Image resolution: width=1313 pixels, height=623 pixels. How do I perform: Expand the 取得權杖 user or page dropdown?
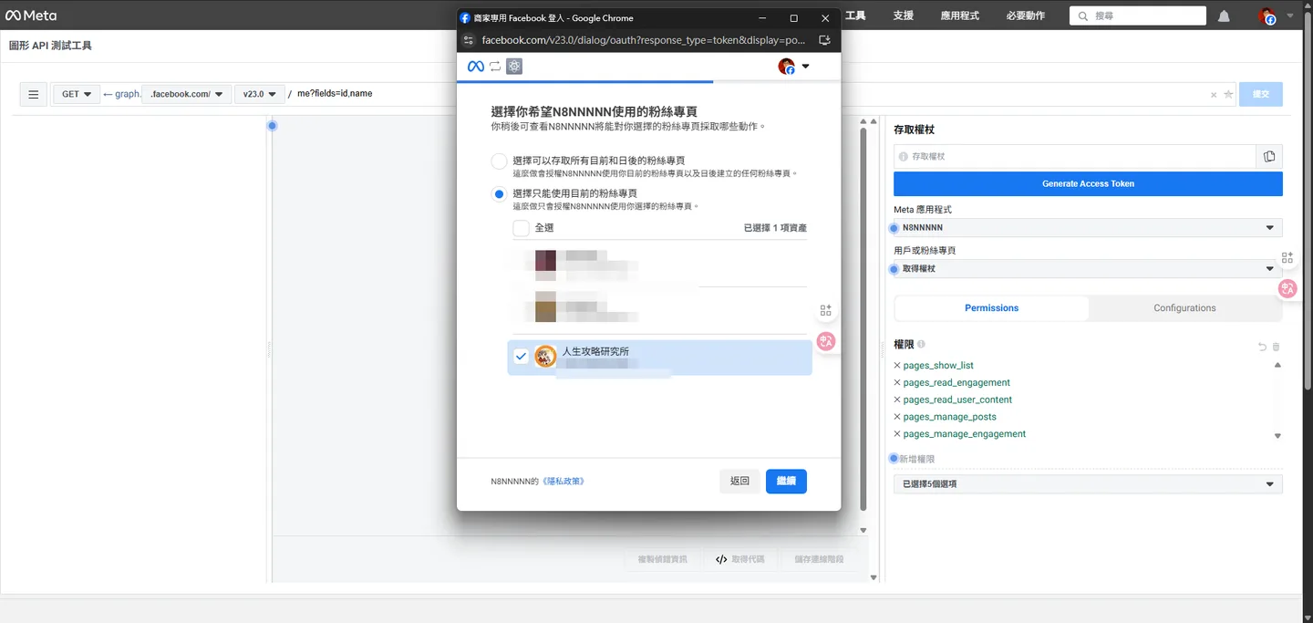coord(1088,269)
